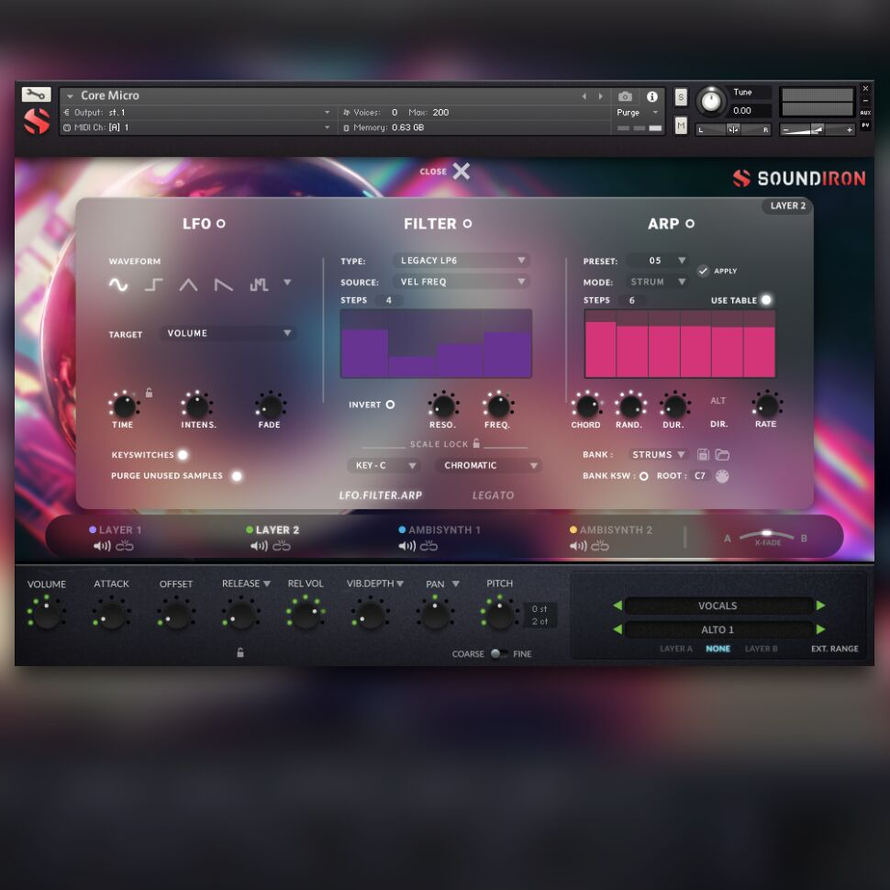Open arp bank folder icon
Viewport: 890px width, 890px height.
click(722, 454)
